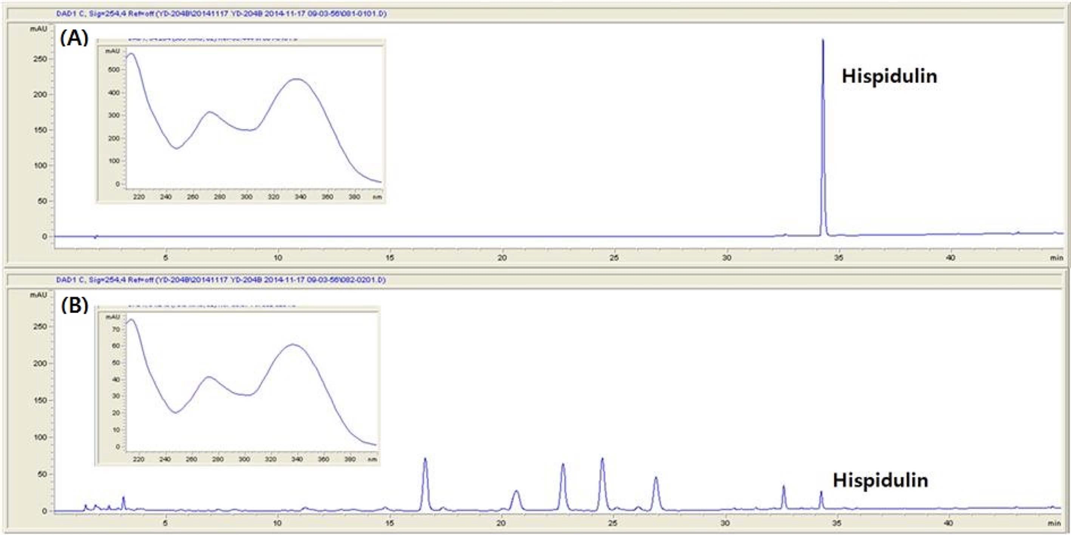Click the (B) panel label
Screen dimensions: 1071x535
(x=74, y=305)
